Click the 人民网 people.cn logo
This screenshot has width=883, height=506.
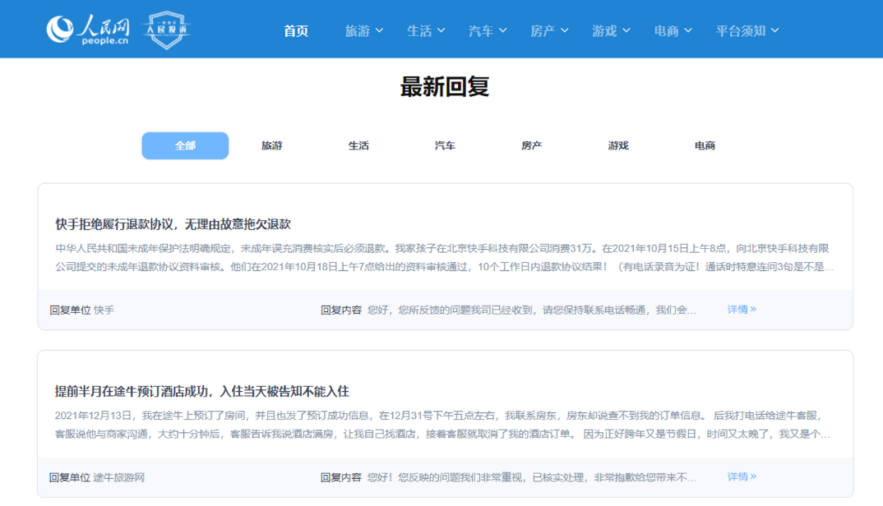[x=88, y=30]
